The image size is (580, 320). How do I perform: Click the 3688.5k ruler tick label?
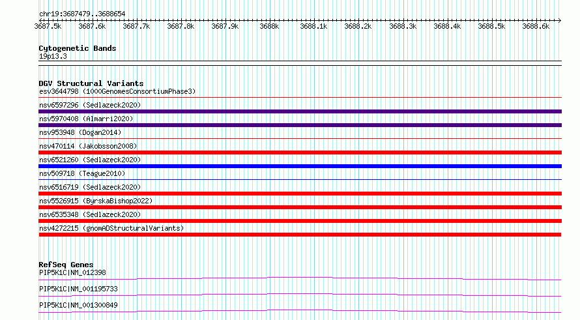tap(491, 26)
